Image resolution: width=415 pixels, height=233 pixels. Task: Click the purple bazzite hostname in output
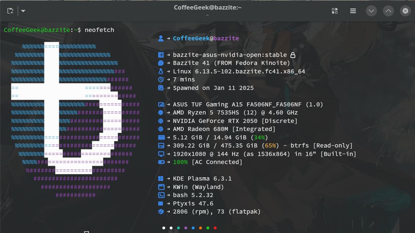click(x=226, y=38)
